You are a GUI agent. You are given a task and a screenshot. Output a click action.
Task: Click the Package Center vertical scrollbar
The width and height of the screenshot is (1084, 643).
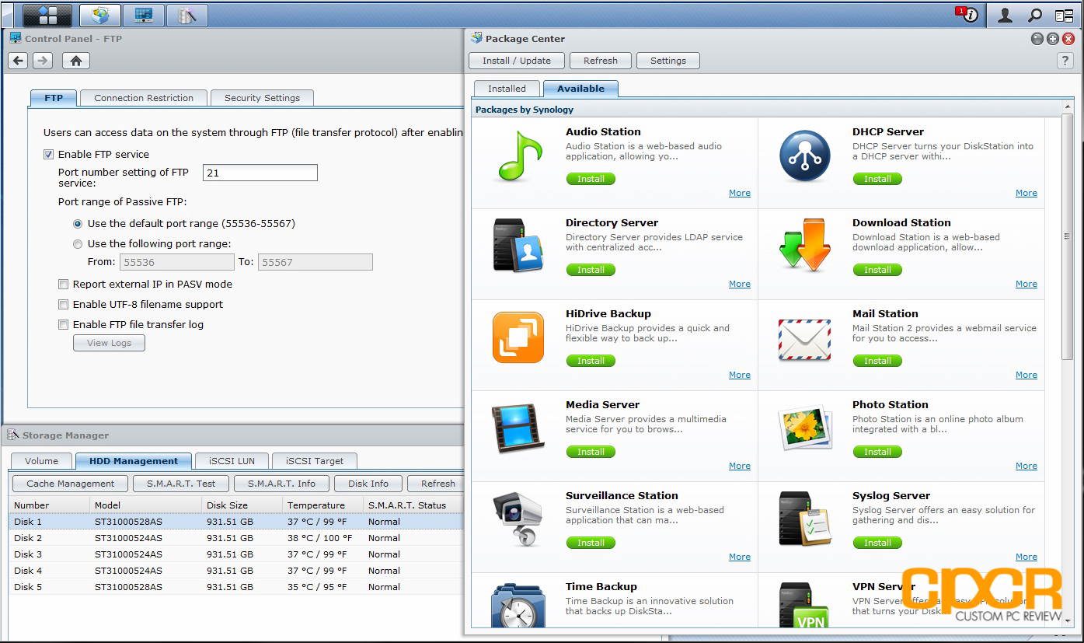click(1068, 237)
